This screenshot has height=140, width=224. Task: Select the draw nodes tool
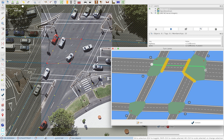[x=3, y=18]
